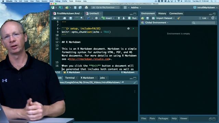Open the Viewer tab

[x=184, y=119]
